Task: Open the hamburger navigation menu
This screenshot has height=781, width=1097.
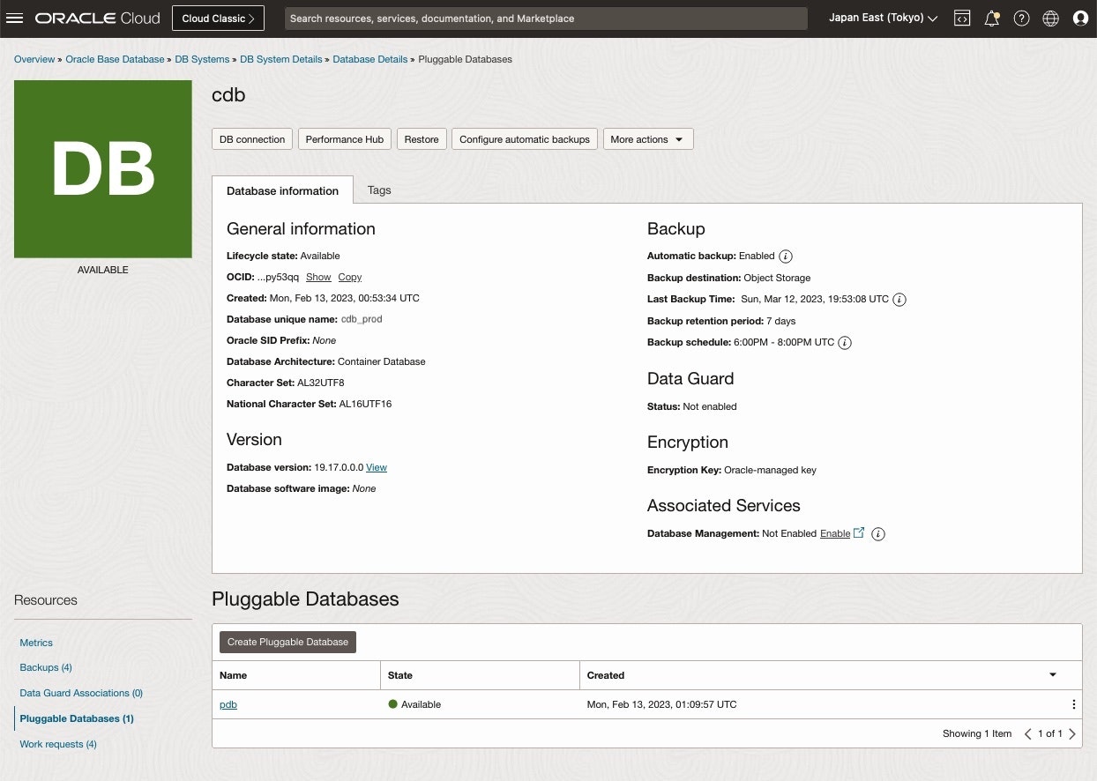Action: pos(15,19)
